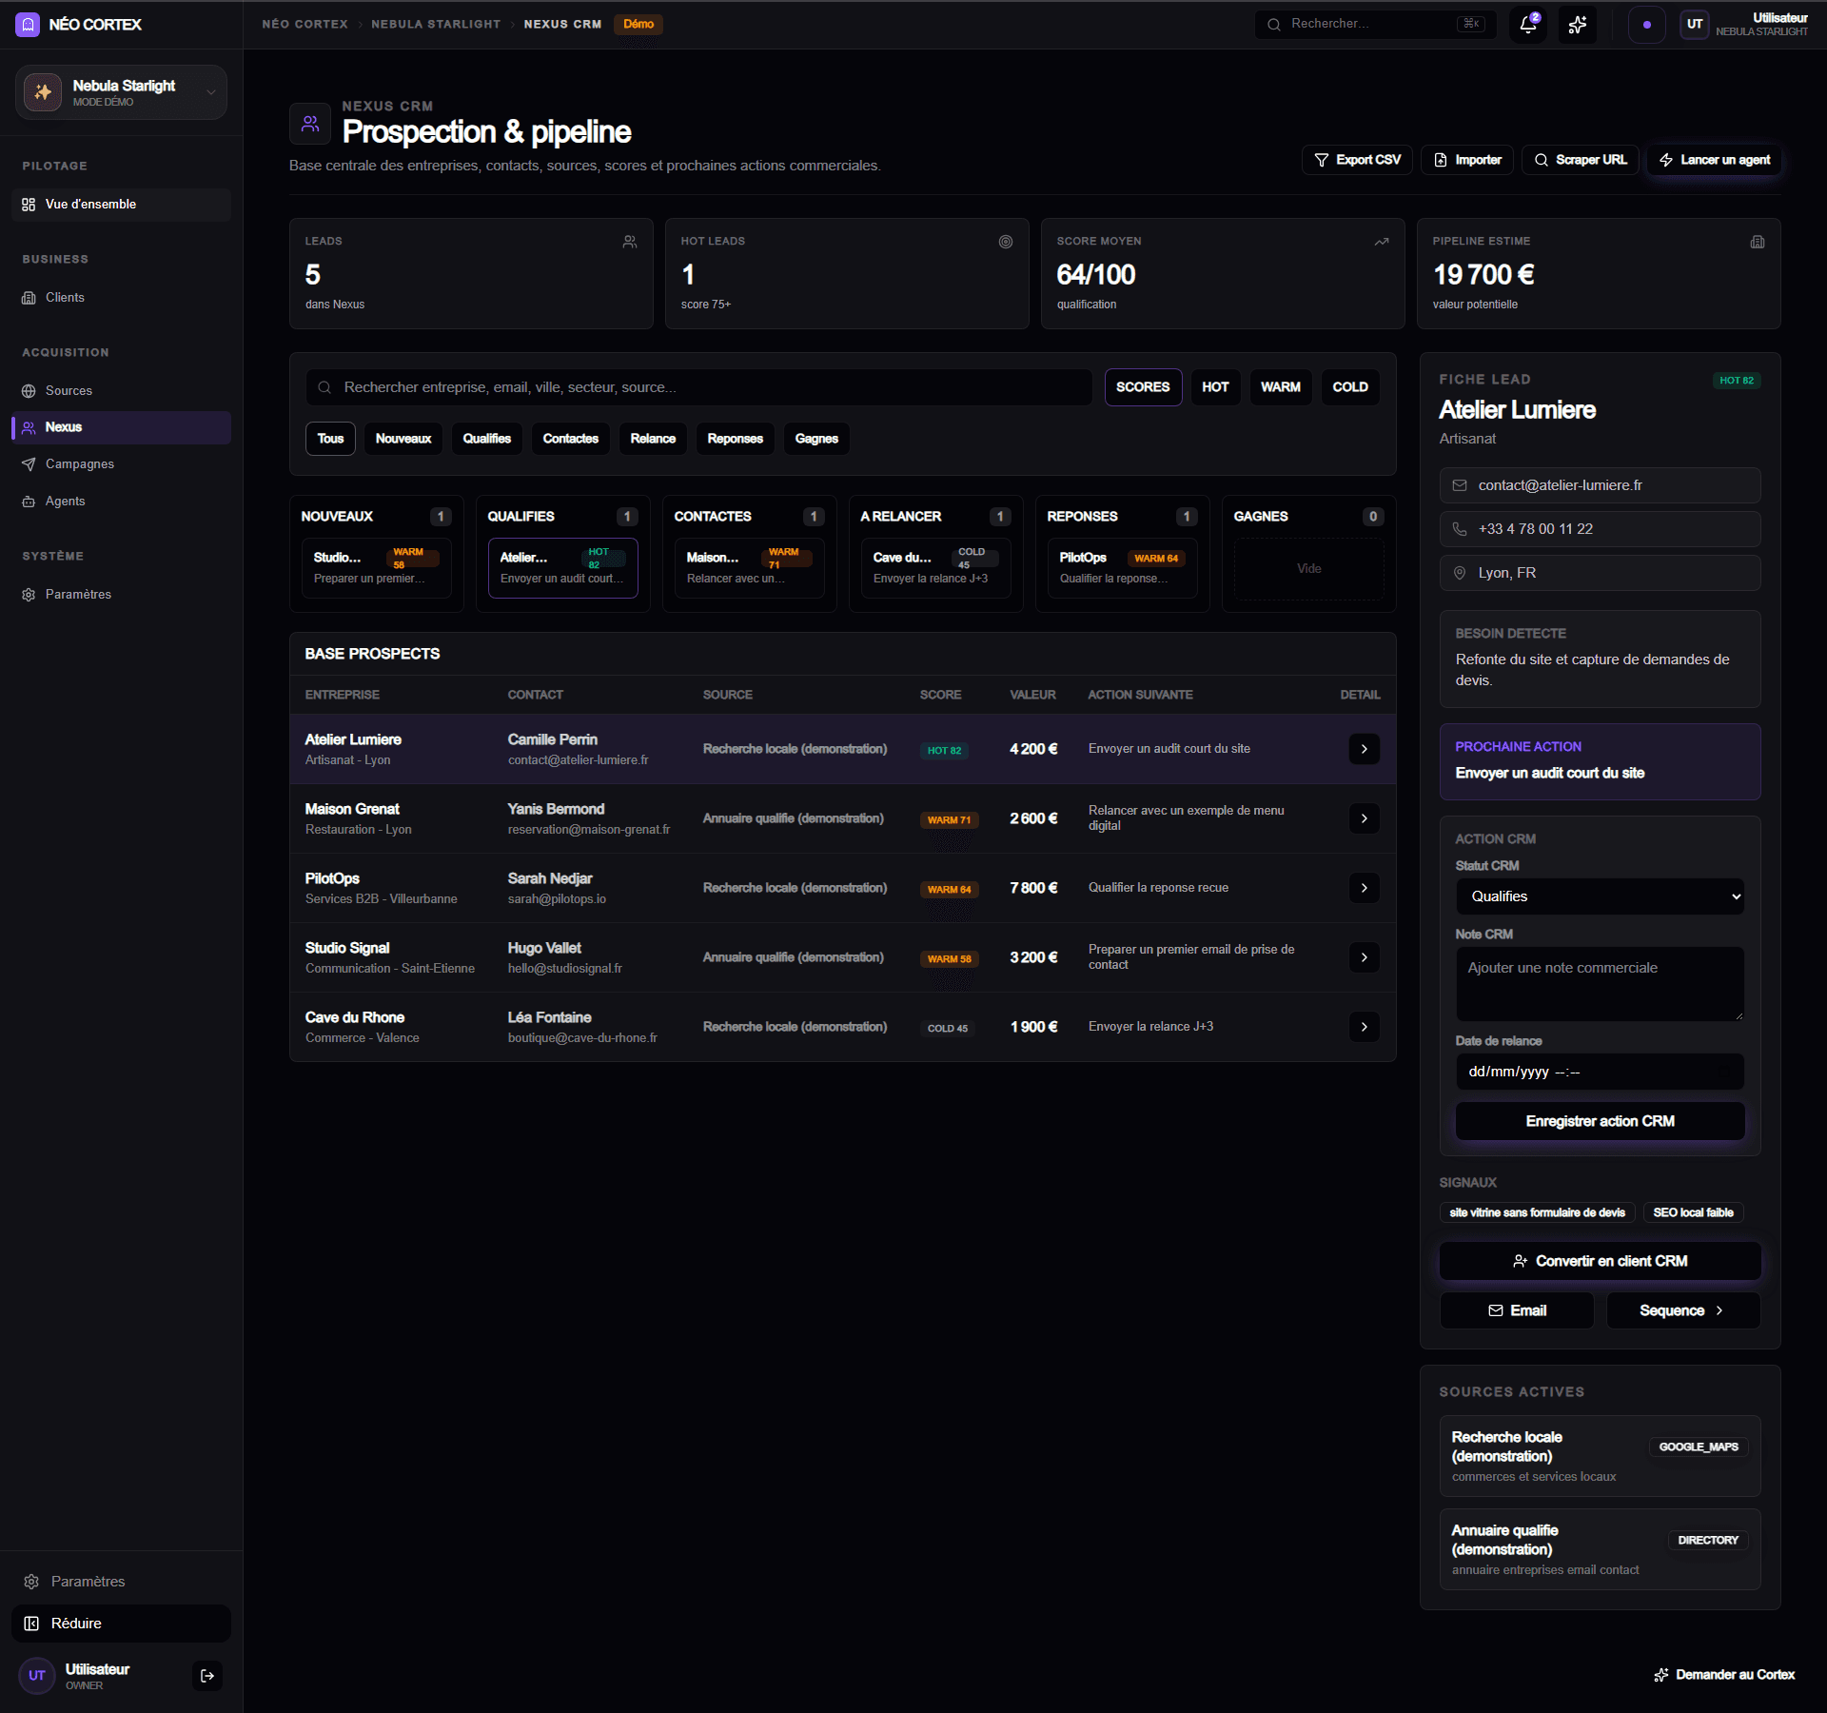Toggle the COLD score filter
This screenshot has height=1713, width=1827.
click(1350, 387)
